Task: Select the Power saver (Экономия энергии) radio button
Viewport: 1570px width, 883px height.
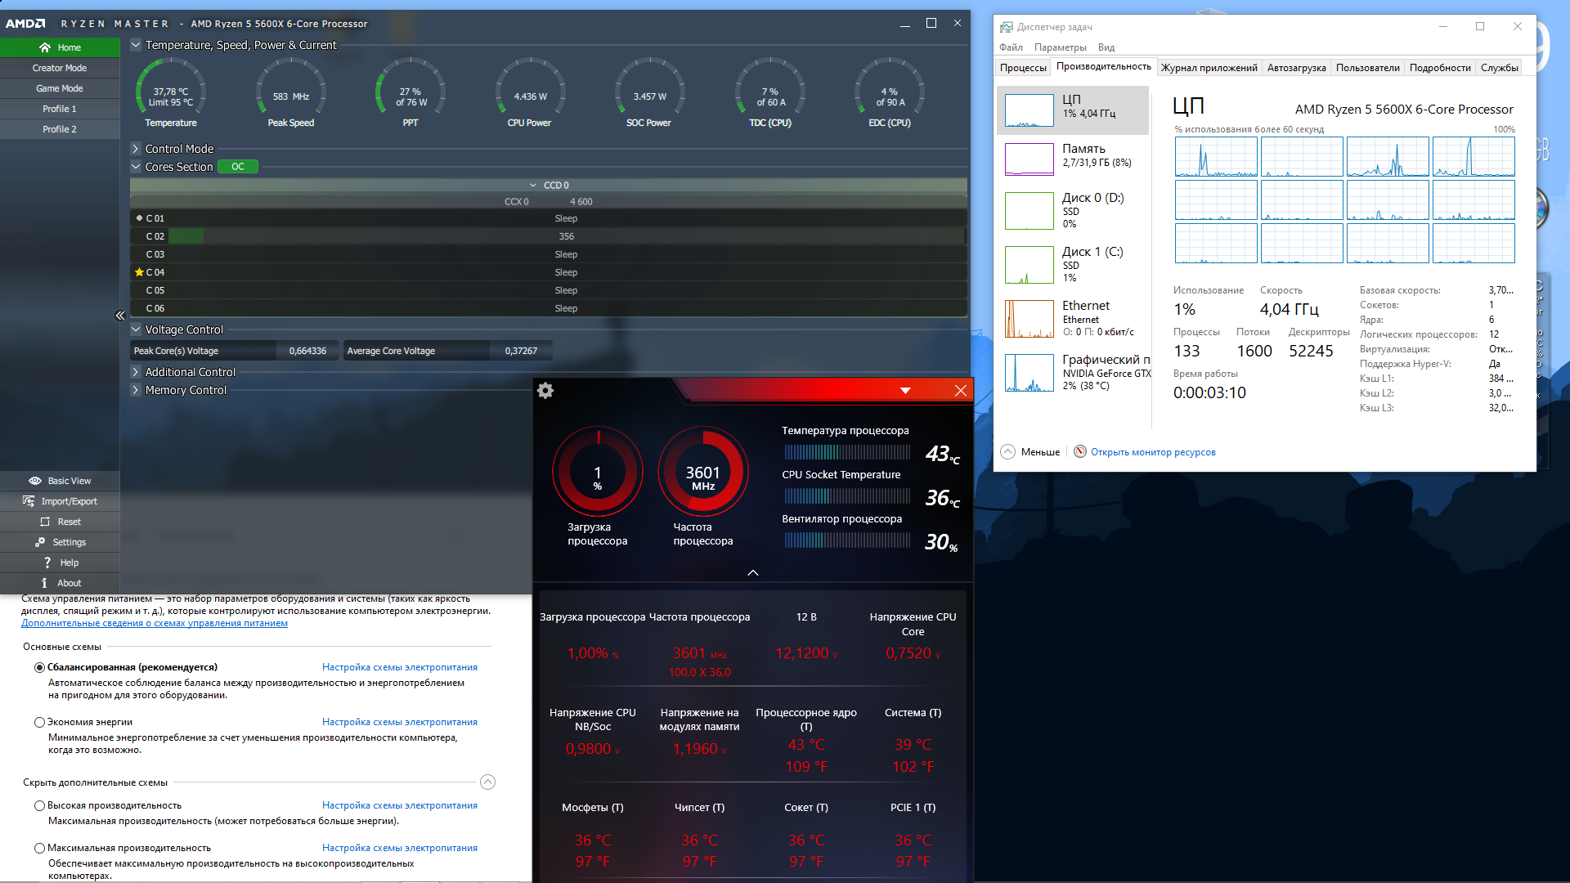Action: (39, 722)
